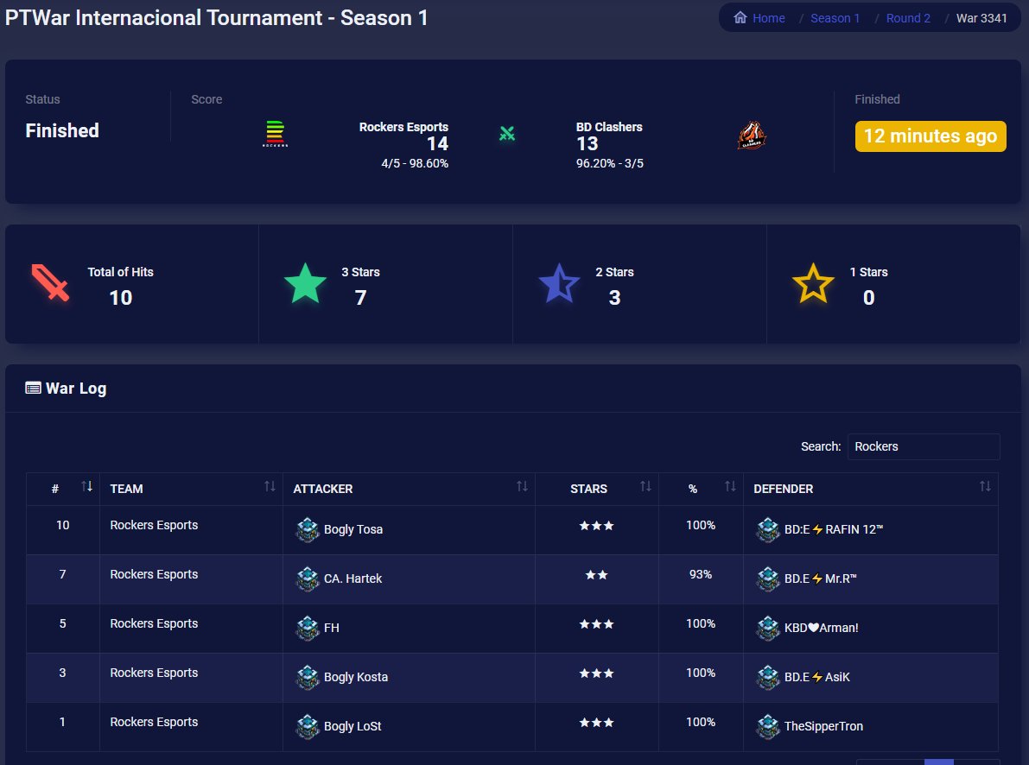This screenshot has height=765, width=1029.
Task: Select attacker name Bogly Kosta
Action: coord(356,677)
